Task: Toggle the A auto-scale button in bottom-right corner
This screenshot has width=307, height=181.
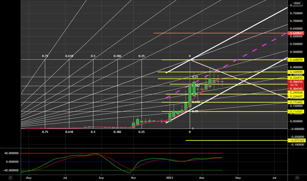Action: pos(297,178)
